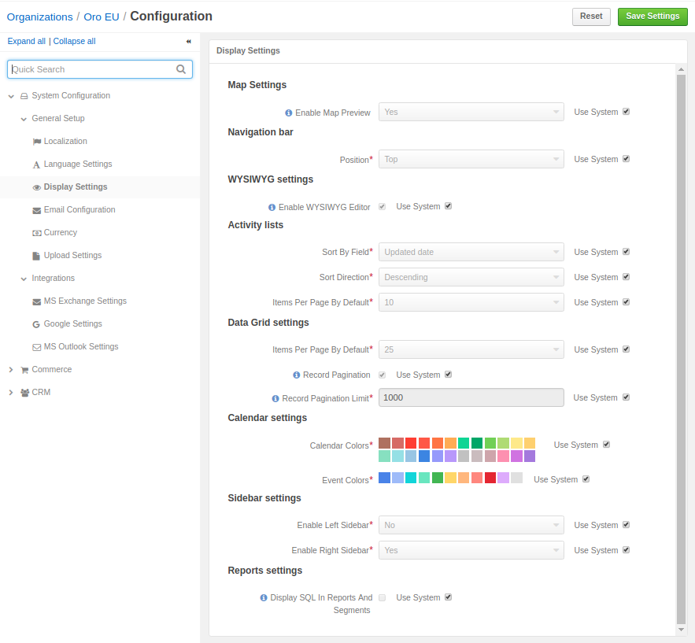The image size is (695, 643).
Task: Open Language Settings in sidebar
Action: pyautogui.click(x=78, y=164)
